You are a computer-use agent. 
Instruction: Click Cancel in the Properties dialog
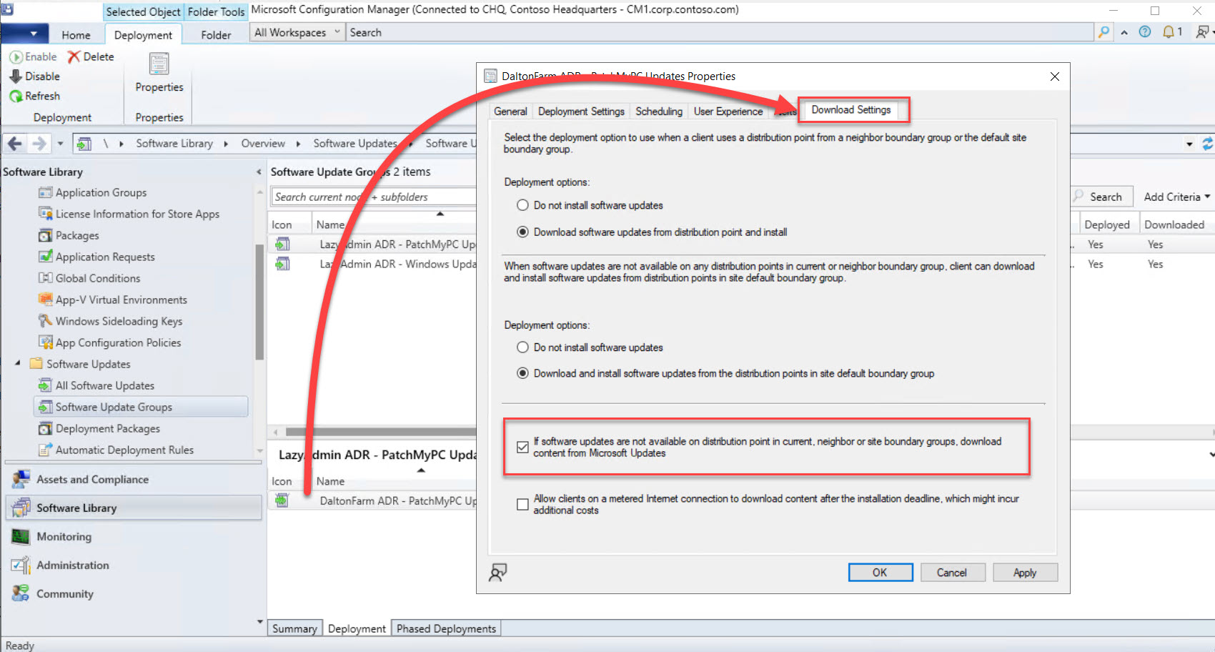tap(952, 573)
